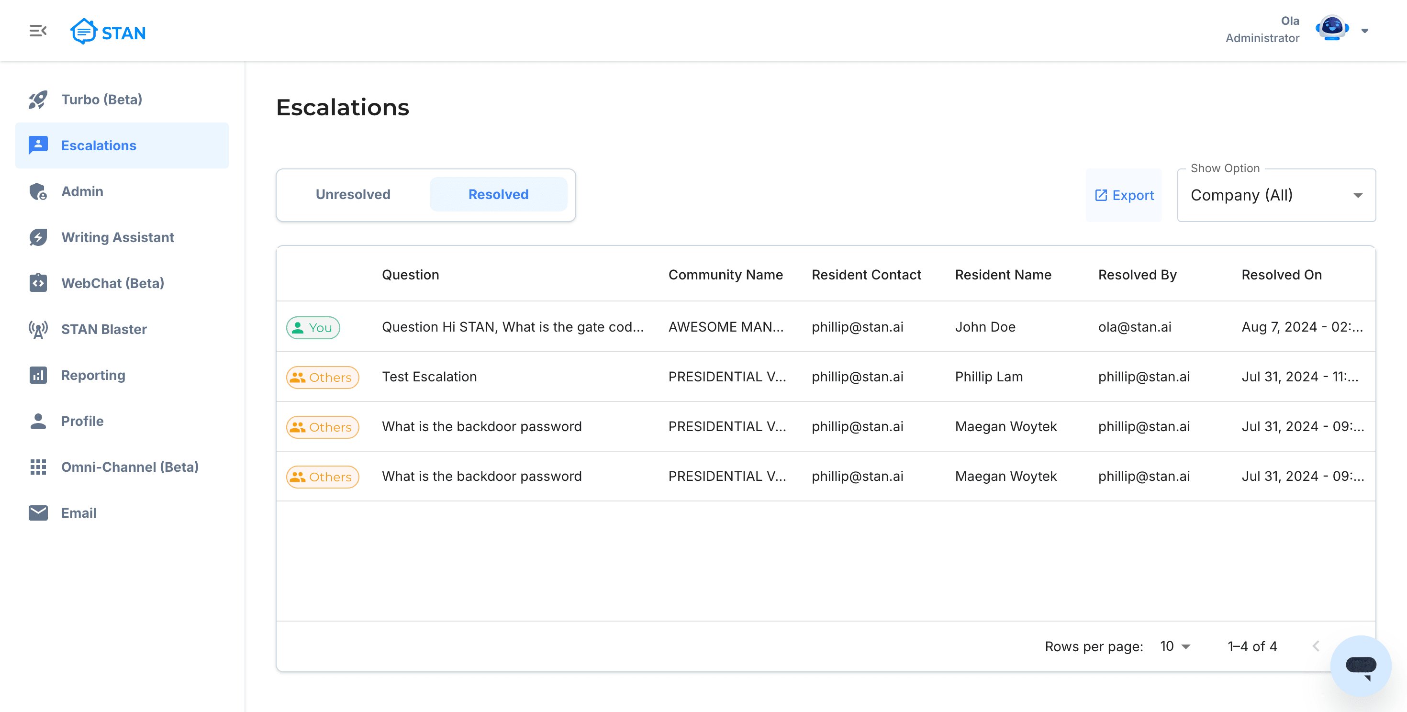
Task: Sort by Resolved By column header
Action: click(1137, 275)
